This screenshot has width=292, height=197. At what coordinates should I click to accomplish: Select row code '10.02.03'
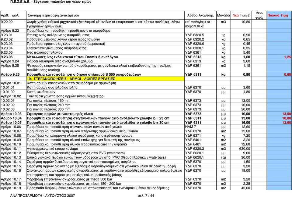[x=8, y=109]
